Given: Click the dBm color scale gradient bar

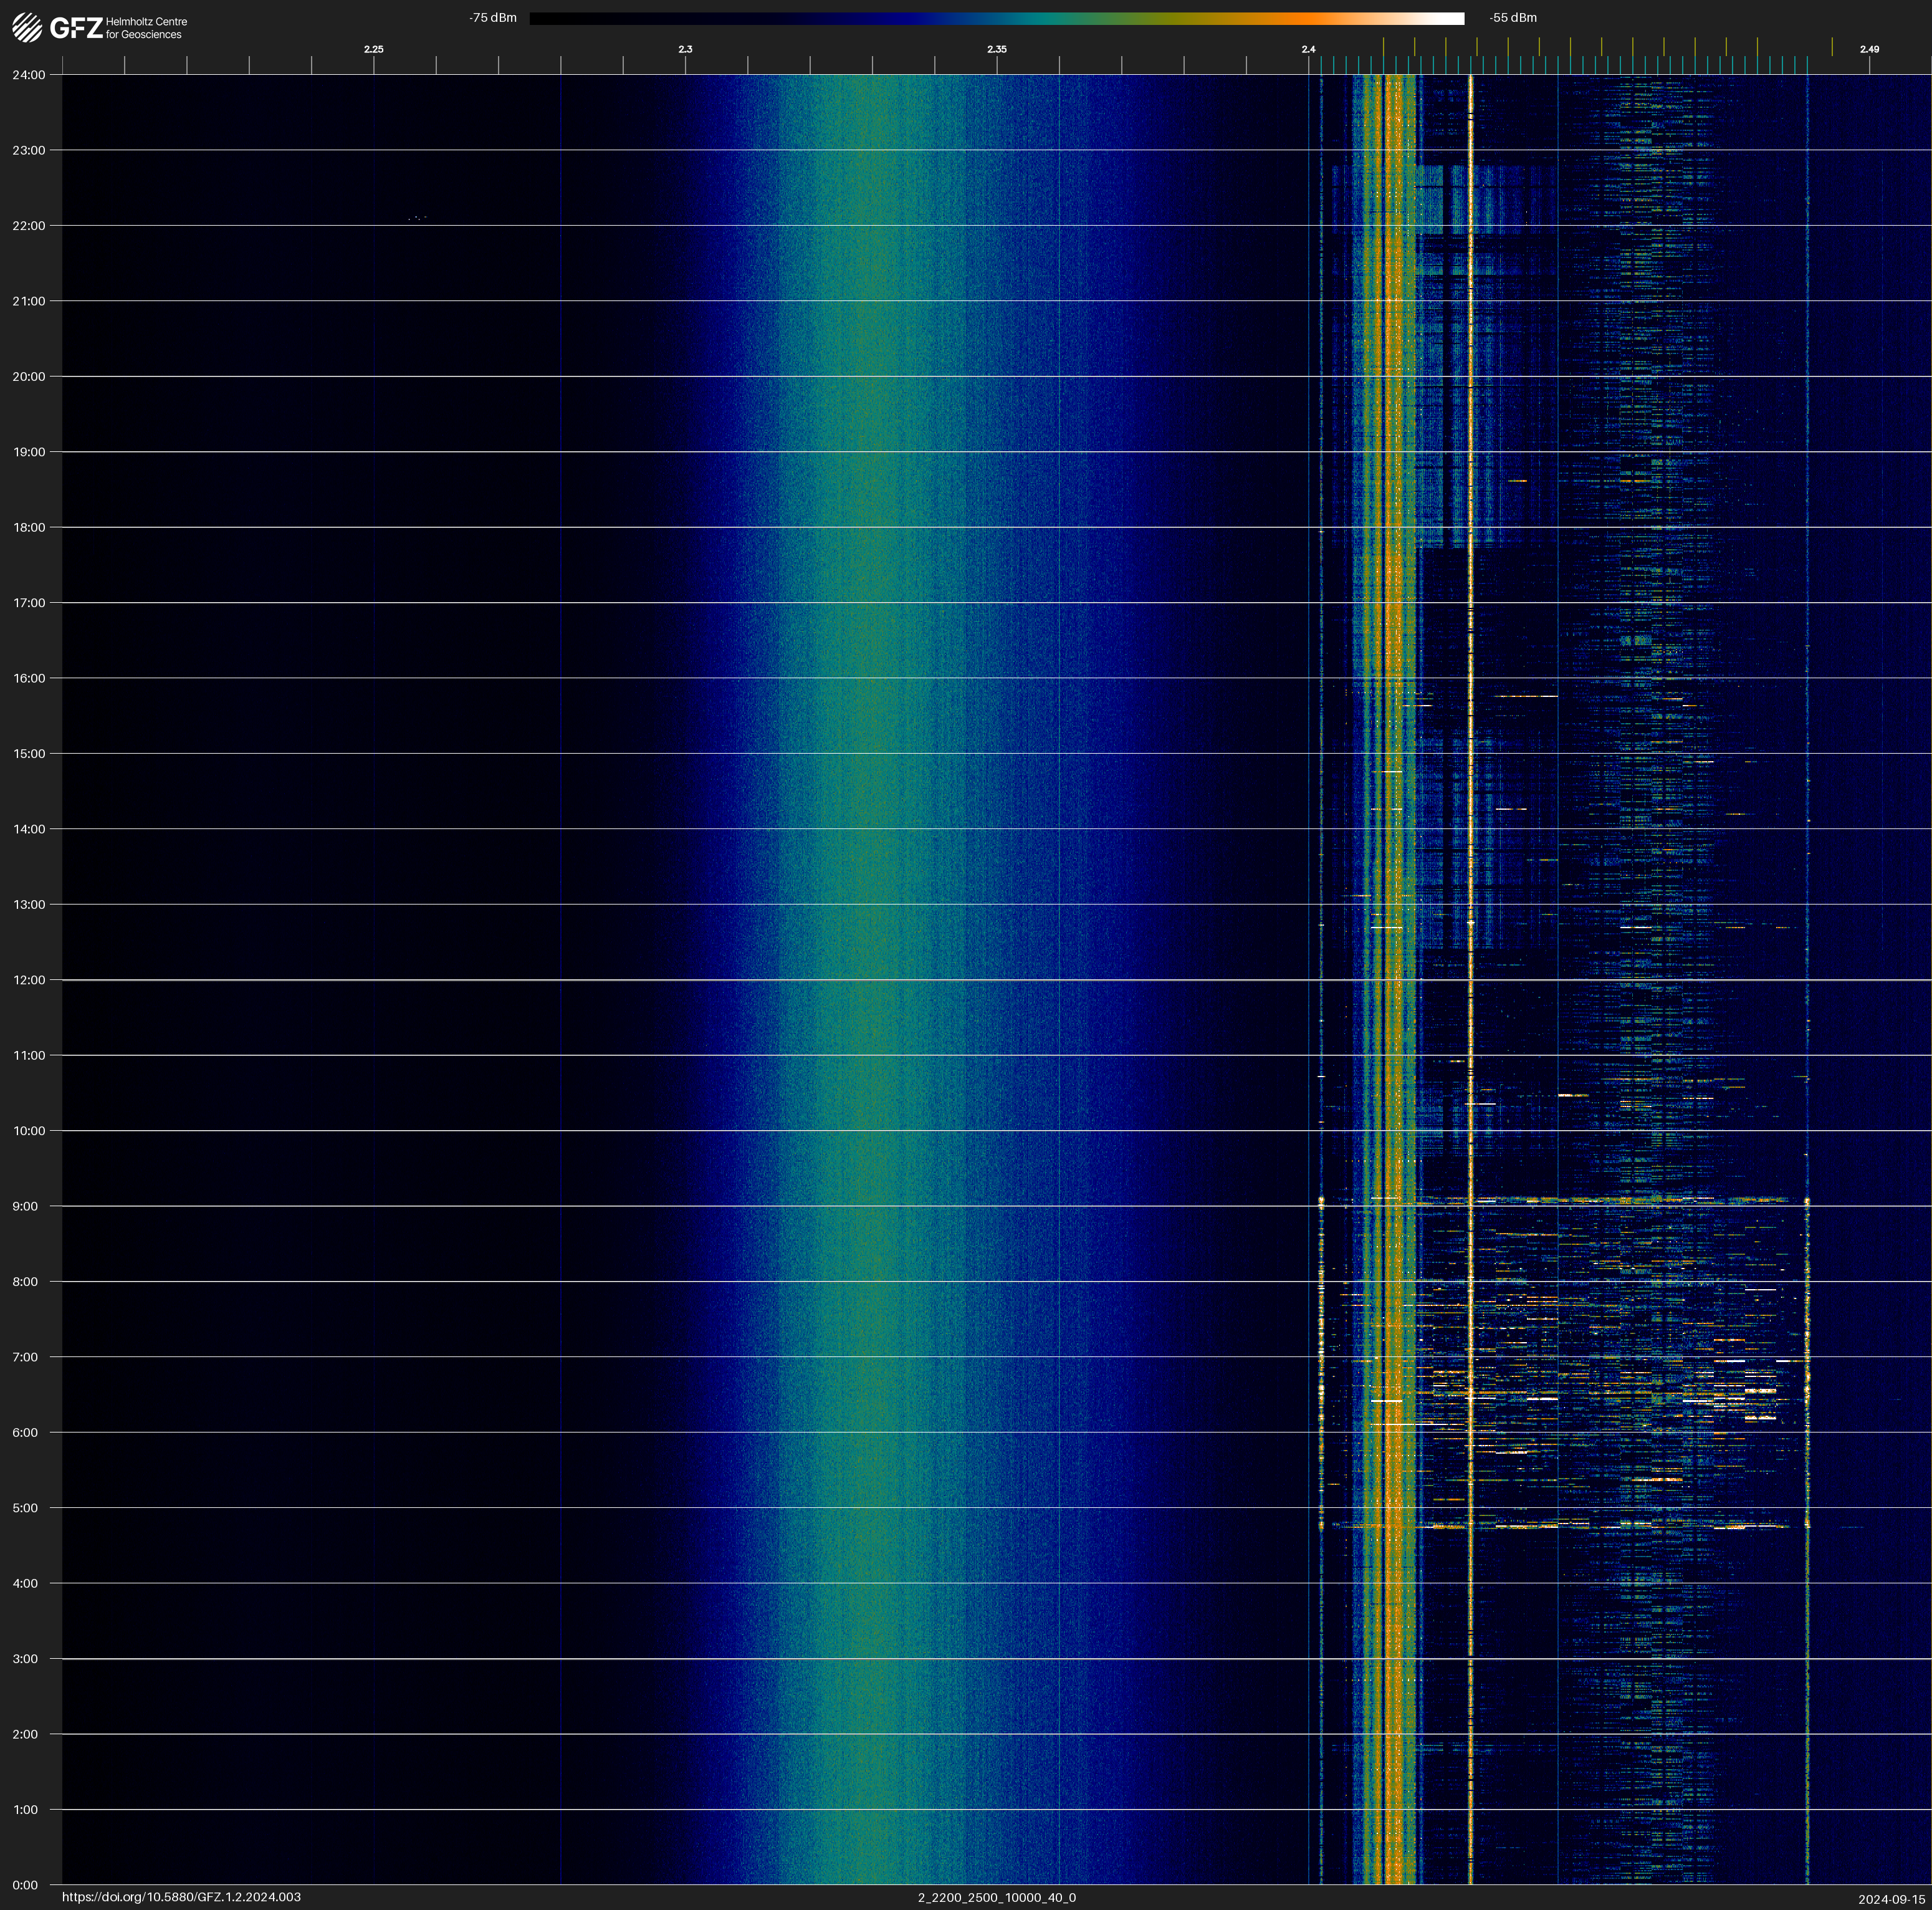Looking at the screenshot, I should (996, 18).
